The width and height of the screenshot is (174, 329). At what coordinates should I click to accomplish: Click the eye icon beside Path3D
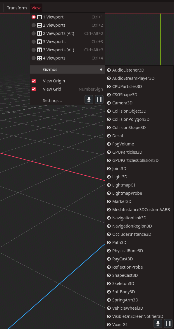pyautogui.click(x=108, y=242)
